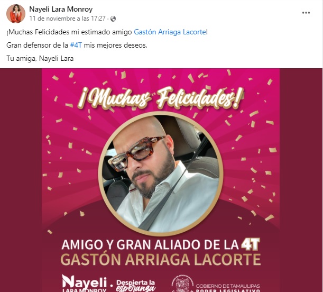Click the gold 4T emblem in the image
This screenshot has height=292, width=323.
click(251, 244)
